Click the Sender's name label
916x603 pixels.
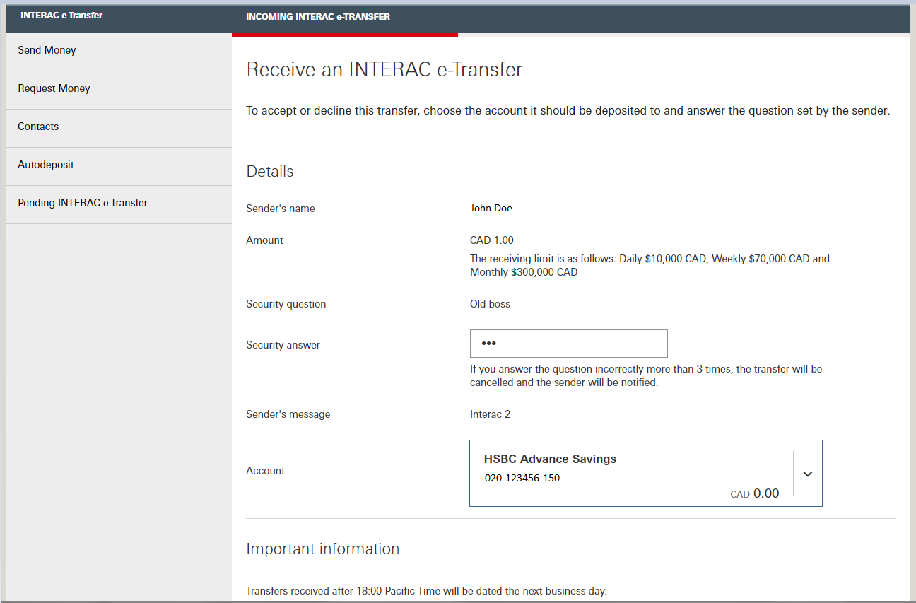pyautogui.click(x=281, y=209)
